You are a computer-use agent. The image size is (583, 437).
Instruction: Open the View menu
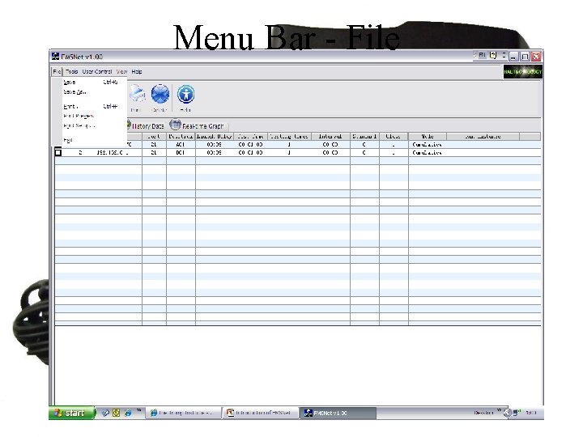(121, 71)
